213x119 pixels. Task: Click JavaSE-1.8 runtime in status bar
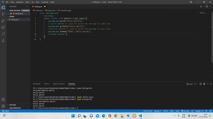(199, 111)
